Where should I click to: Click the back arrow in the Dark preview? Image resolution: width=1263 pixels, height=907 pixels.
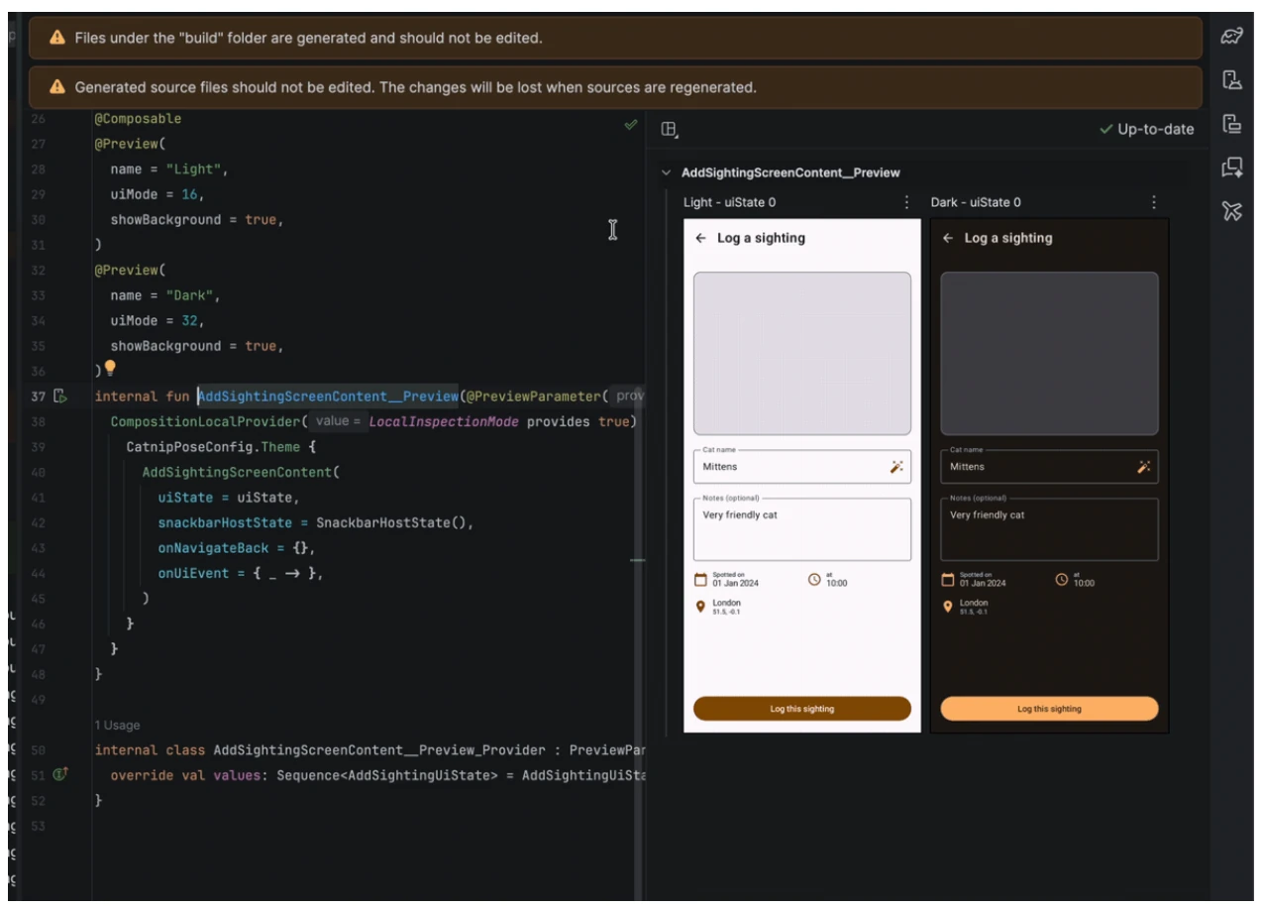pyautogui.click(x=948, y=238)
